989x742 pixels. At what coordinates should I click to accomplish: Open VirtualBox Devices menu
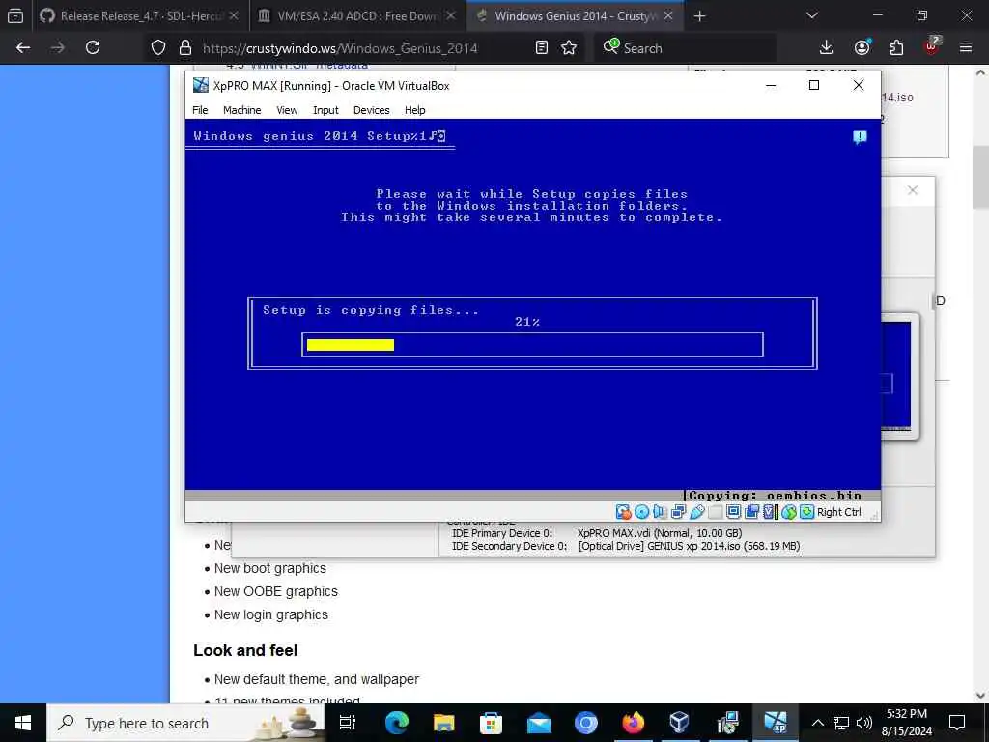(x=371, y=110)
